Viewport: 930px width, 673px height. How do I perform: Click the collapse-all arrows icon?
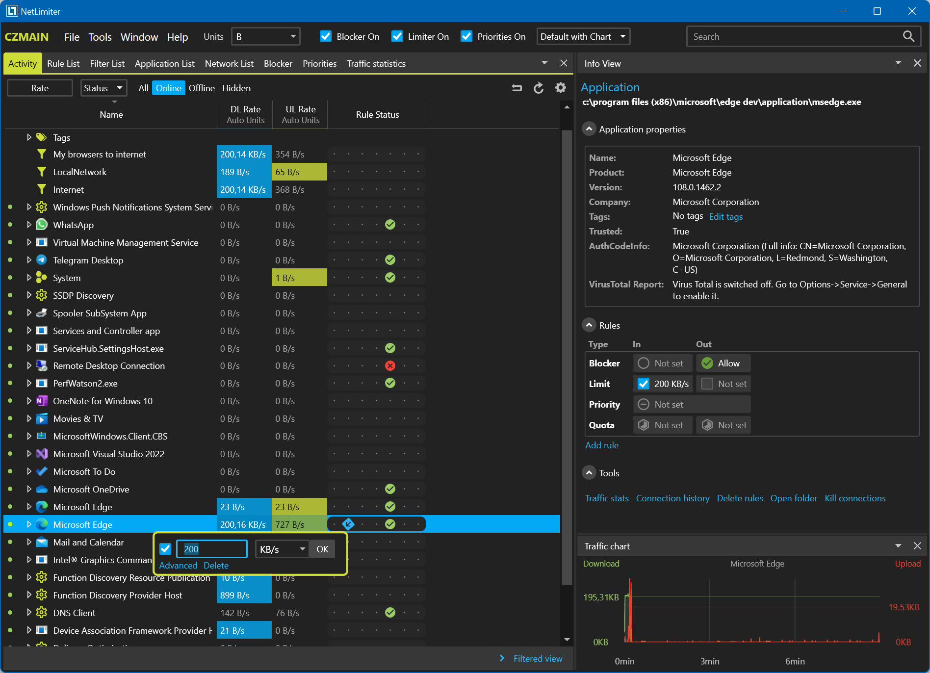pyautogui.click(x=517, y=88)
